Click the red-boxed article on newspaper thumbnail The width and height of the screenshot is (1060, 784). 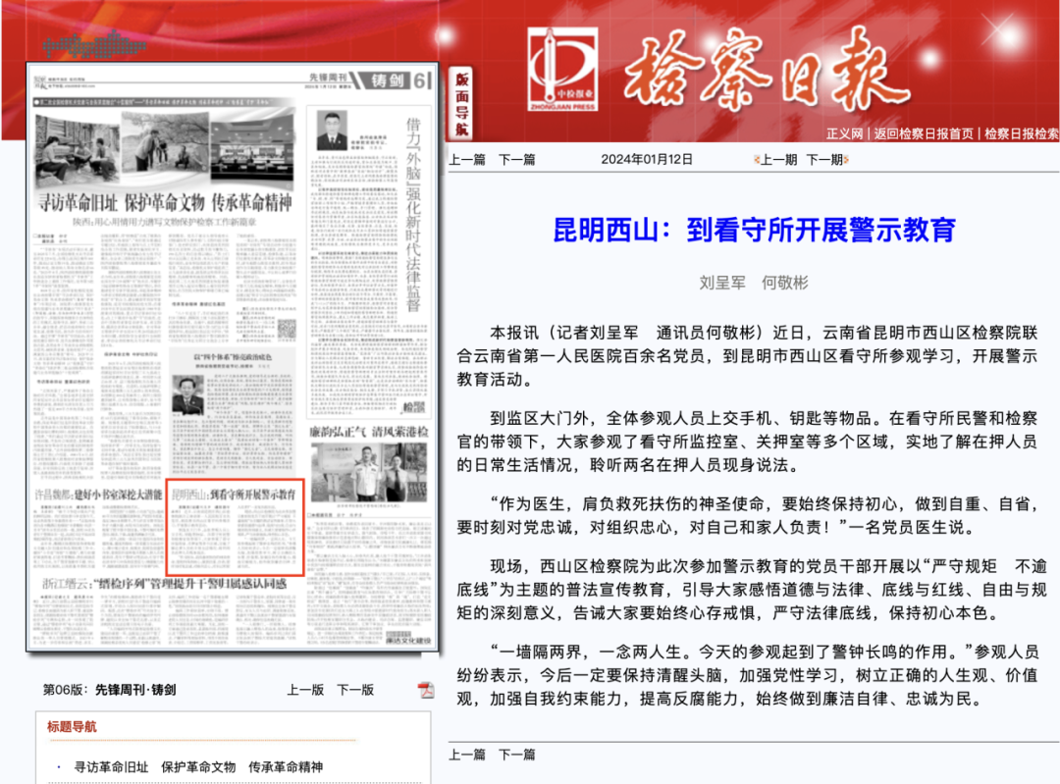[x=236, y=525]
